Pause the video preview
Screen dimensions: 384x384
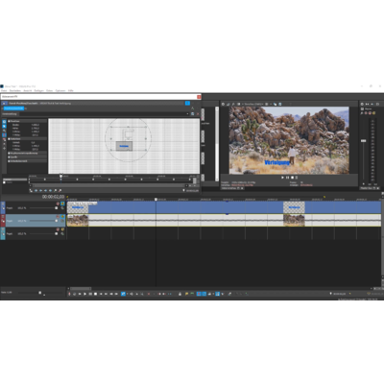click(x=287, y=178)
